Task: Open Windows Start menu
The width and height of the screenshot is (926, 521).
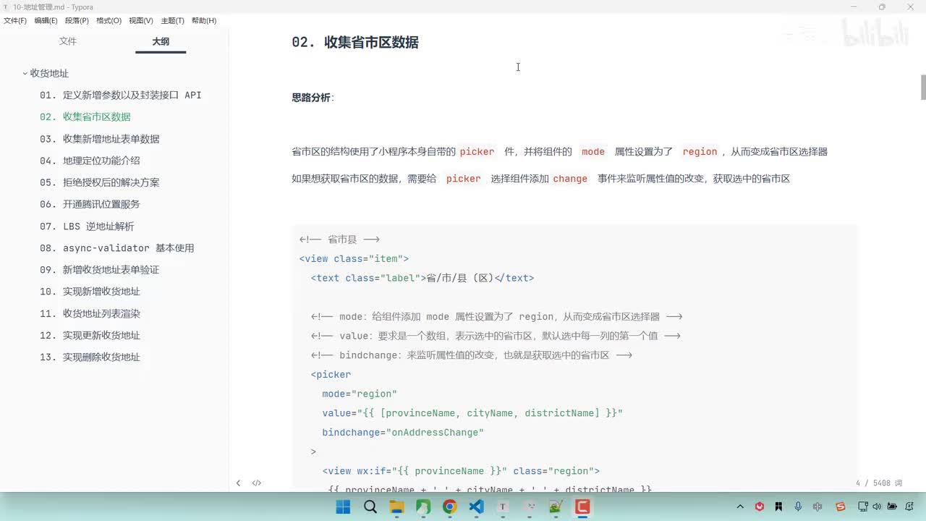Action: coord(343,507)
